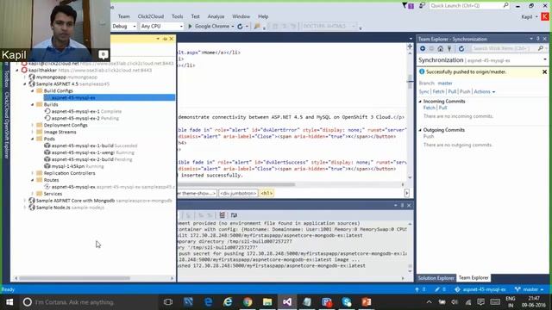Viewport: 552px width, 310px height.
Task: Click the Team Explorer back arrow icon
Action: (x=423, y=48)
